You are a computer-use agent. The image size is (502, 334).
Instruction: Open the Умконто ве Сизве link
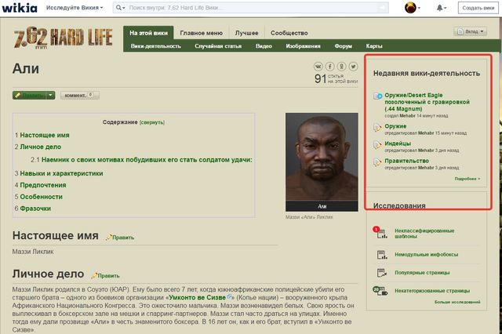197,297
